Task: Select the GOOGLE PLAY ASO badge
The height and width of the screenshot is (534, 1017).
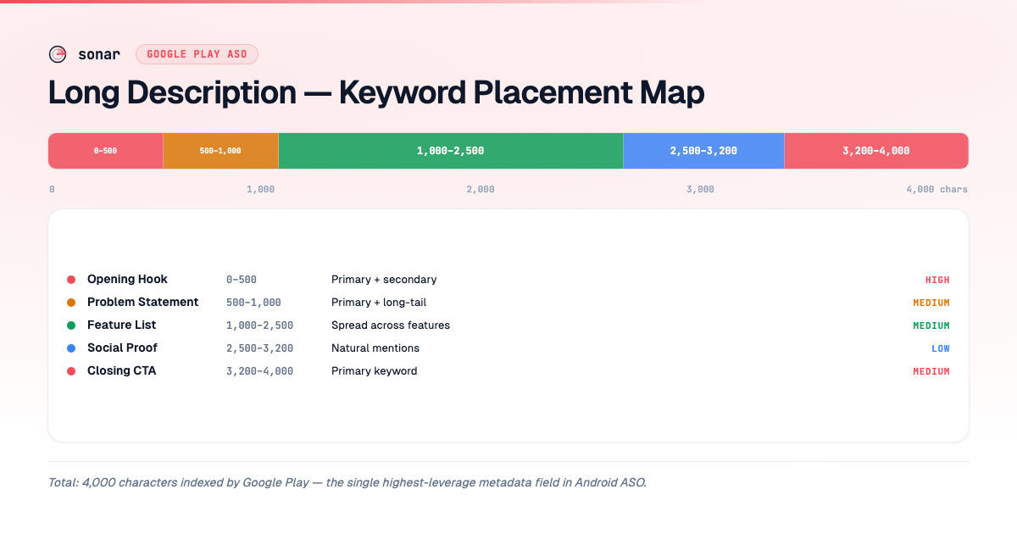Action: [197, 54]
